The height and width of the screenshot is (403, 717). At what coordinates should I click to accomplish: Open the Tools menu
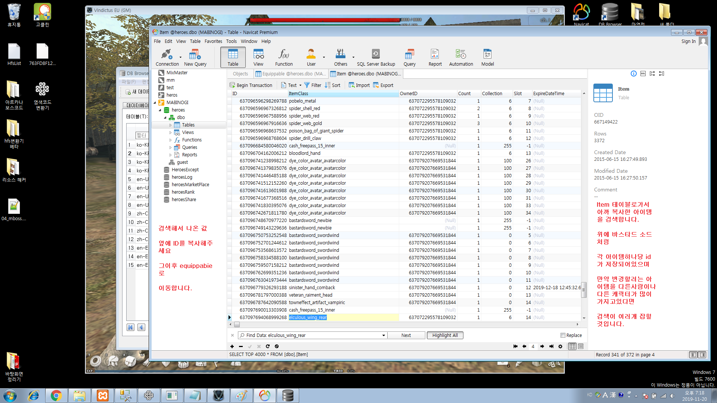coord(231,41)
